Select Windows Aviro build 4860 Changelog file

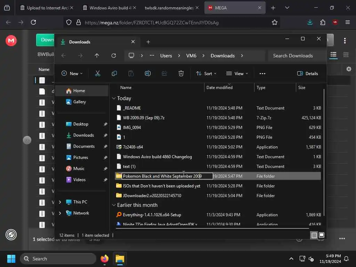[x=218, y=157]
